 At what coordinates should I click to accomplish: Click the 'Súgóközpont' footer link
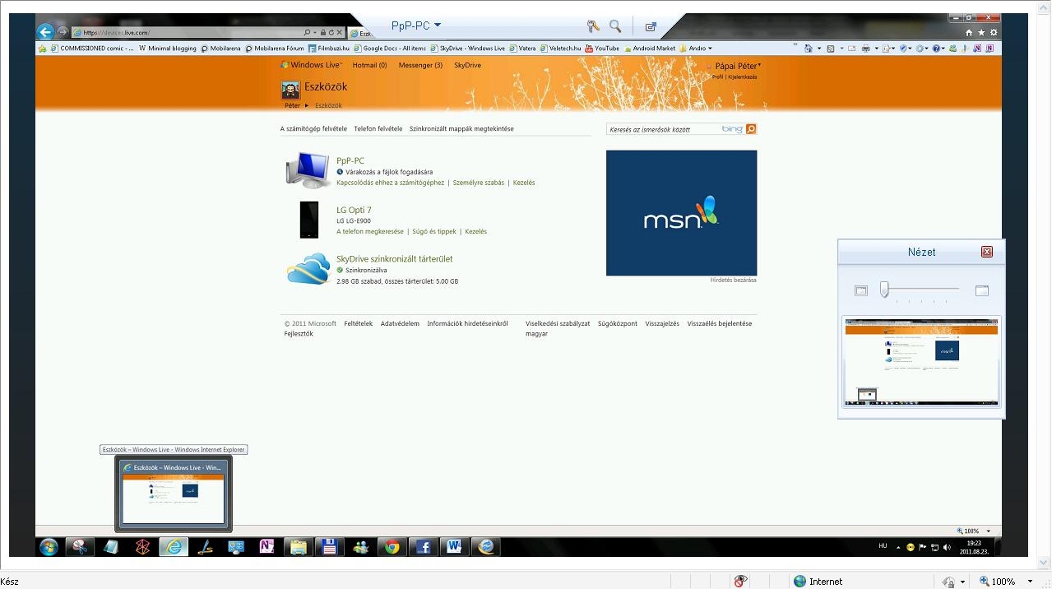click(x=618, y=323)
